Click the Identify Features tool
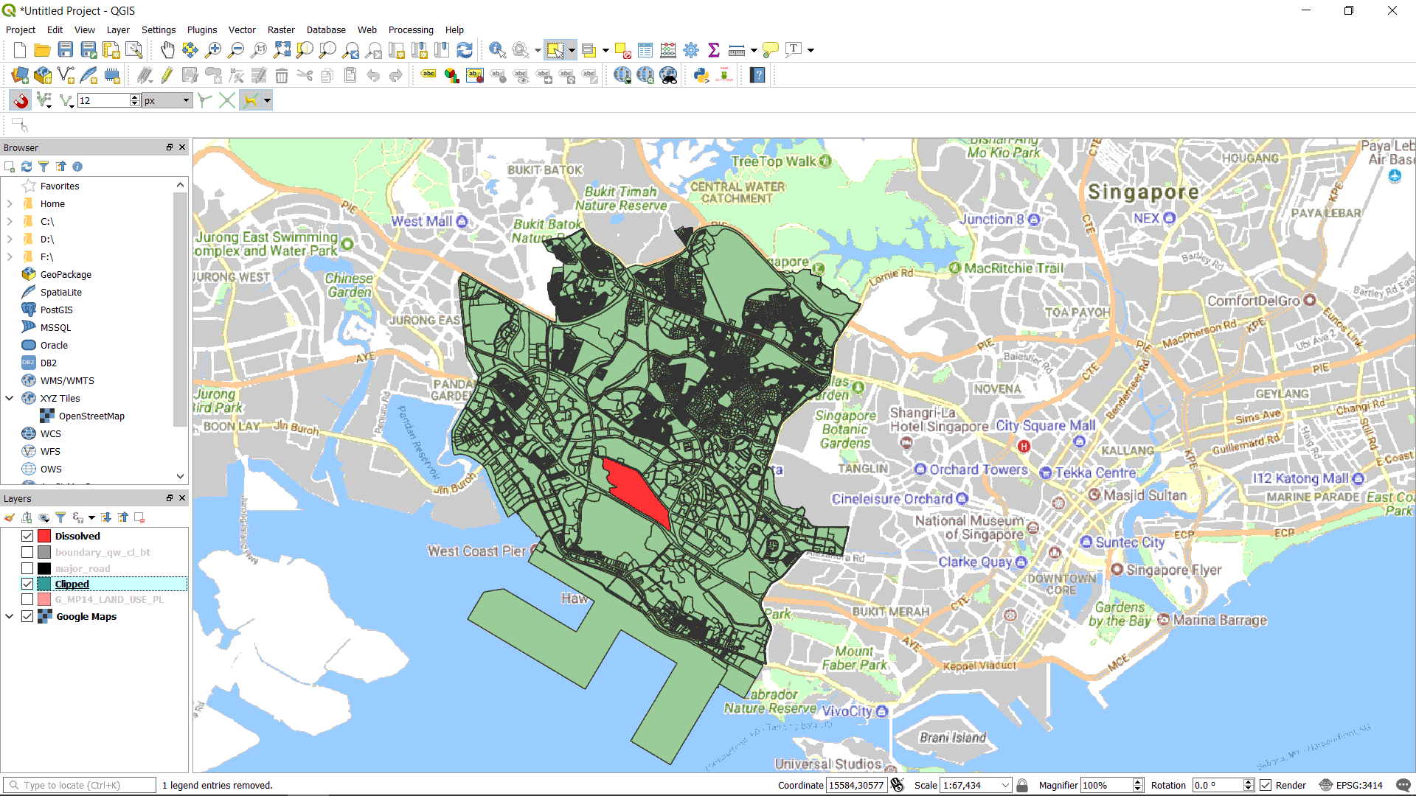Screen dimensions: 1416x796 pyautogui.click(x=497, y=50)
